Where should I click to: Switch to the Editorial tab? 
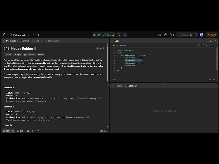24,41
